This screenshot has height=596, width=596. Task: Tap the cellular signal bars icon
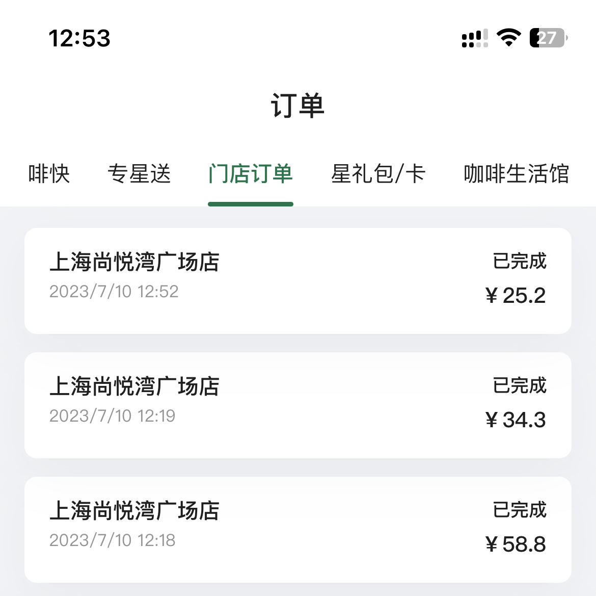[475, 38]
